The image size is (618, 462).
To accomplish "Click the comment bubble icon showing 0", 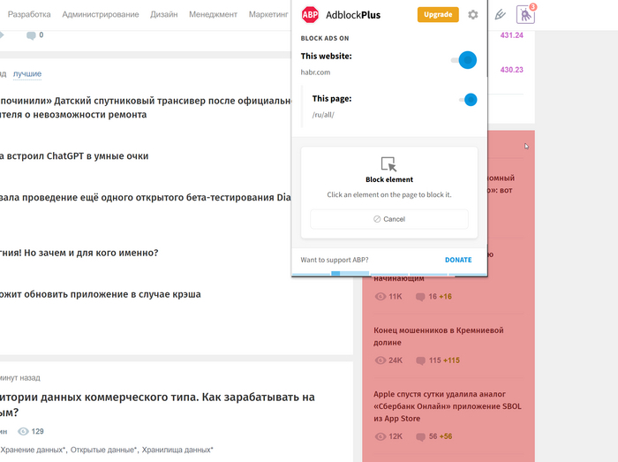I will click(31, 35).
